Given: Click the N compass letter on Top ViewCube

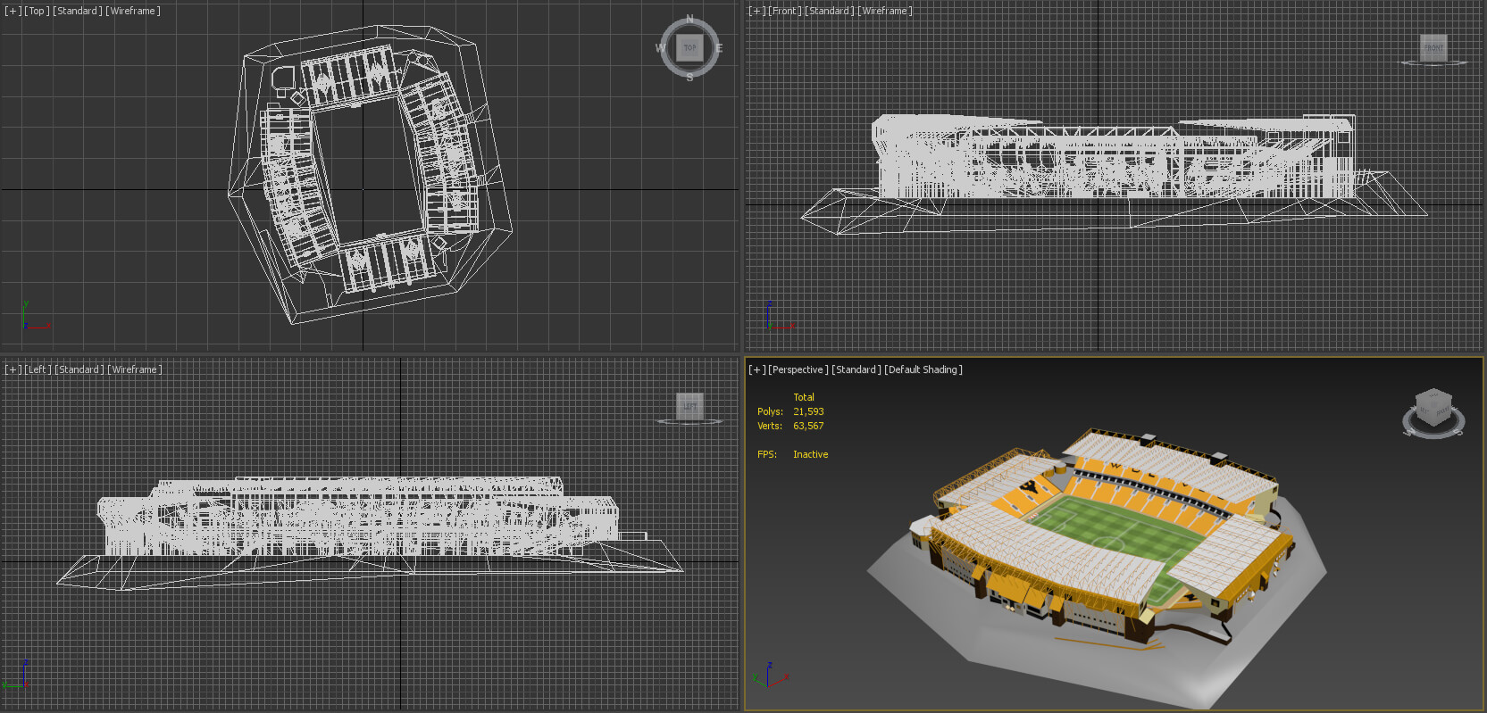Looking at the screenshot, I should [x=689, y=19].
